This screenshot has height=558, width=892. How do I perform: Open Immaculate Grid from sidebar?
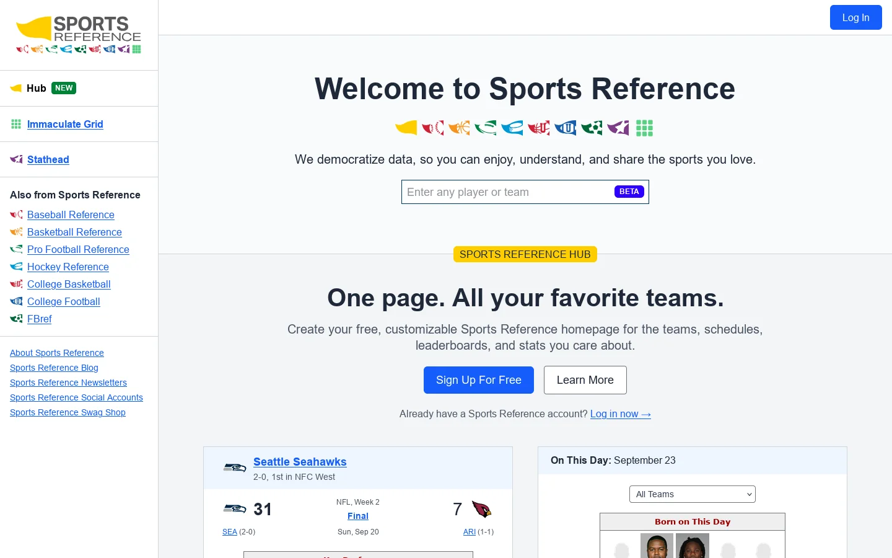click(x=65, y=124)
